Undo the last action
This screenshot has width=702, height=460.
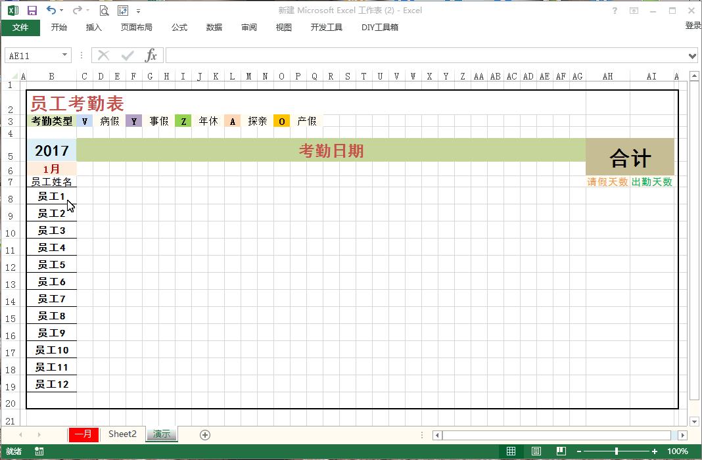(49, 11)
